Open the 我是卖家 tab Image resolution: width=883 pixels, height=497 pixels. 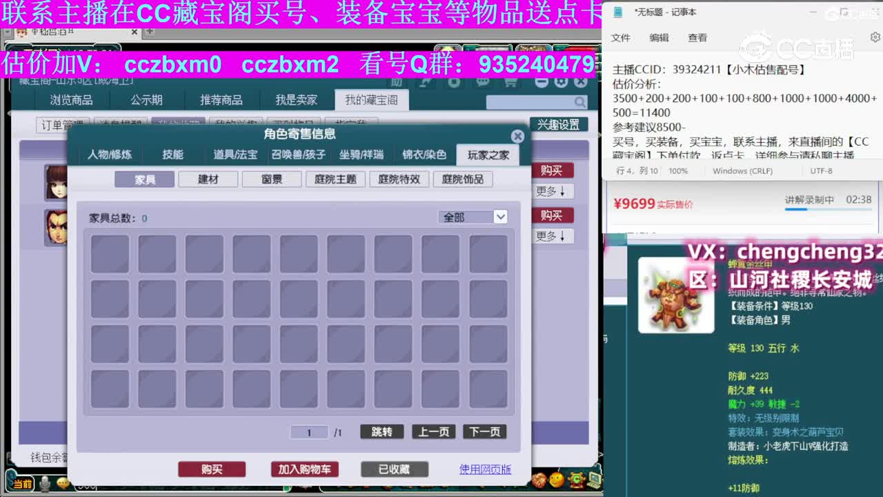tap(297, 100)
